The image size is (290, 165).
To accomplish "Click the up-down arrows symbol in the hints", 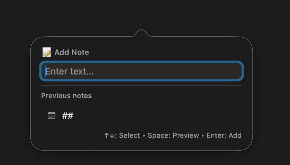I will [110, 135].
